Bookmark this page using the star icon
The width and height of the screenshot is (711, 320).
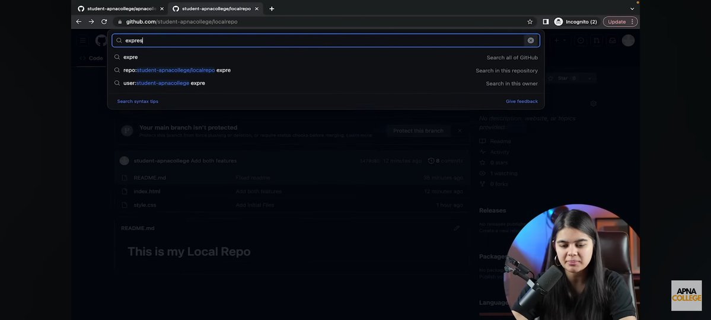point(530,22)
